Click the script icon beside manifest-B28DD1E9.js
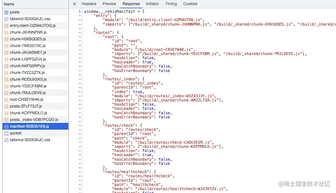This screenshot has height=193, width=336. pyautogui.click(x=6, y=127)
